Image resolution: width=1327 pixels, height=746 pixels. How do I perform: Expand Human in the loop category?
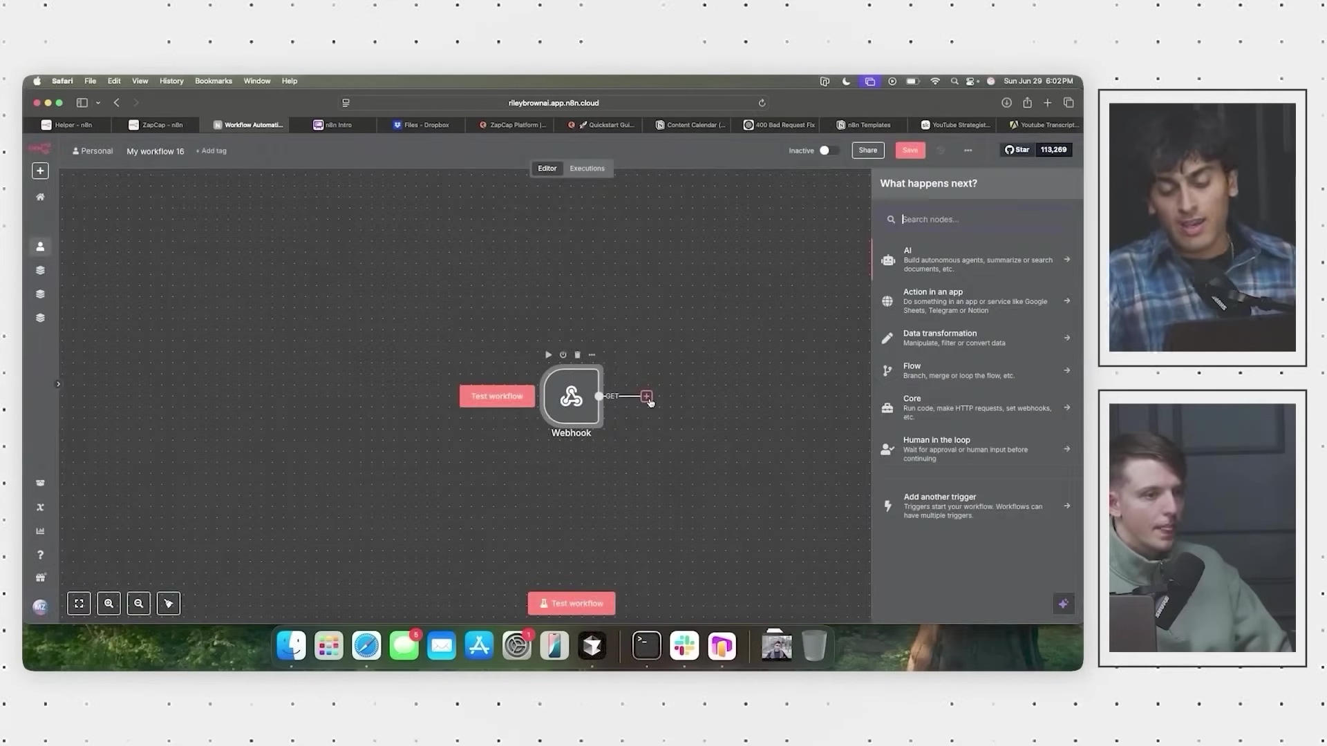pyautogui.click(x=977, y=449)
